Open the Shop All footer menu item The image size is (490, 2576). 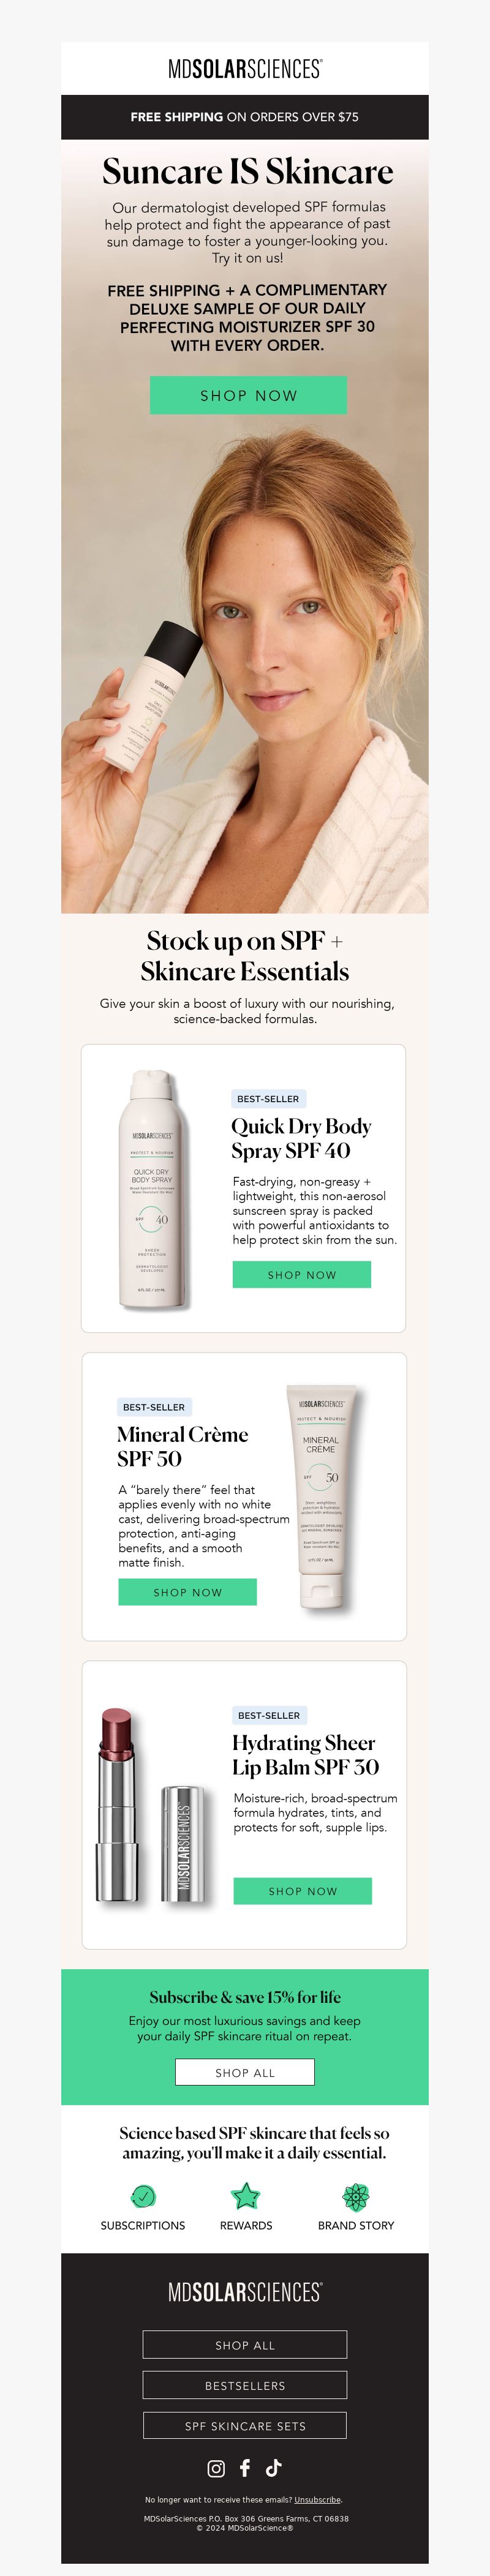(x=245, y=2345)
